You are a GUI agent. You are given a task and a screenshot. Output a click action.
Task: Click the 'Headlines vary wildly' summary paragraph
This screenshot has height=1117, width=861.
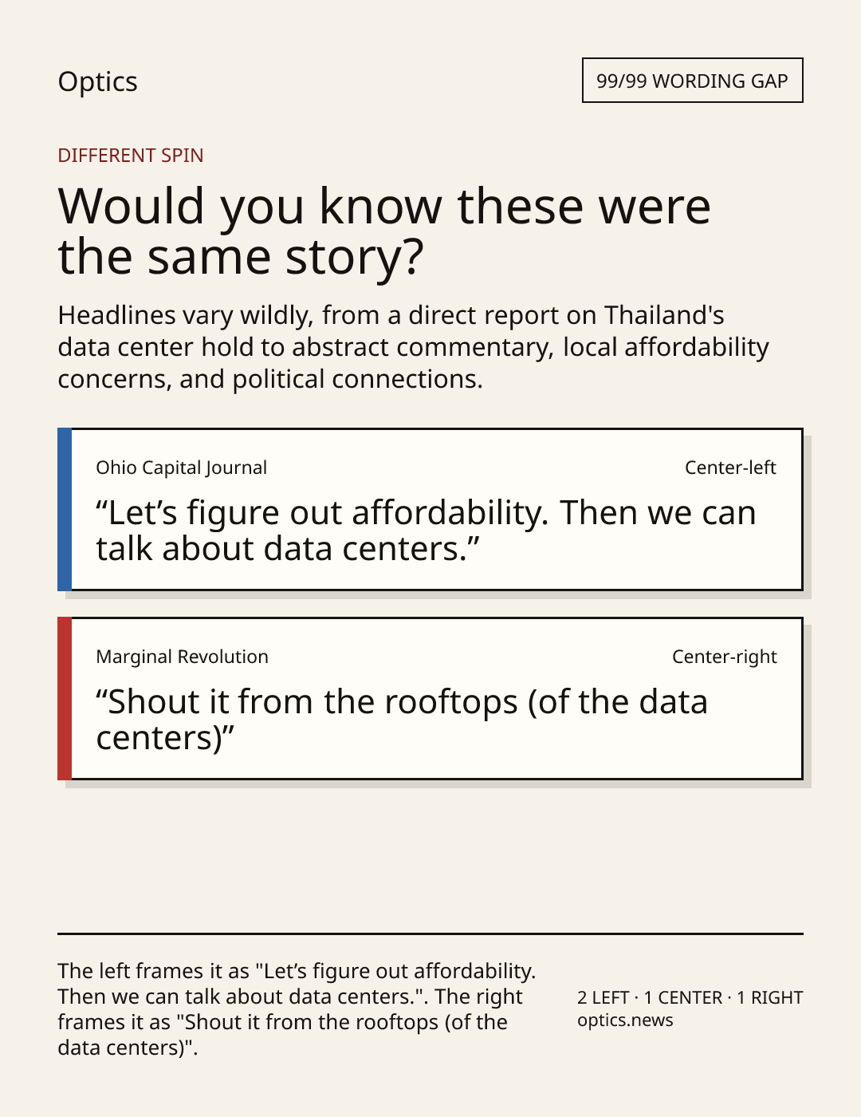(x=413, y=347)
